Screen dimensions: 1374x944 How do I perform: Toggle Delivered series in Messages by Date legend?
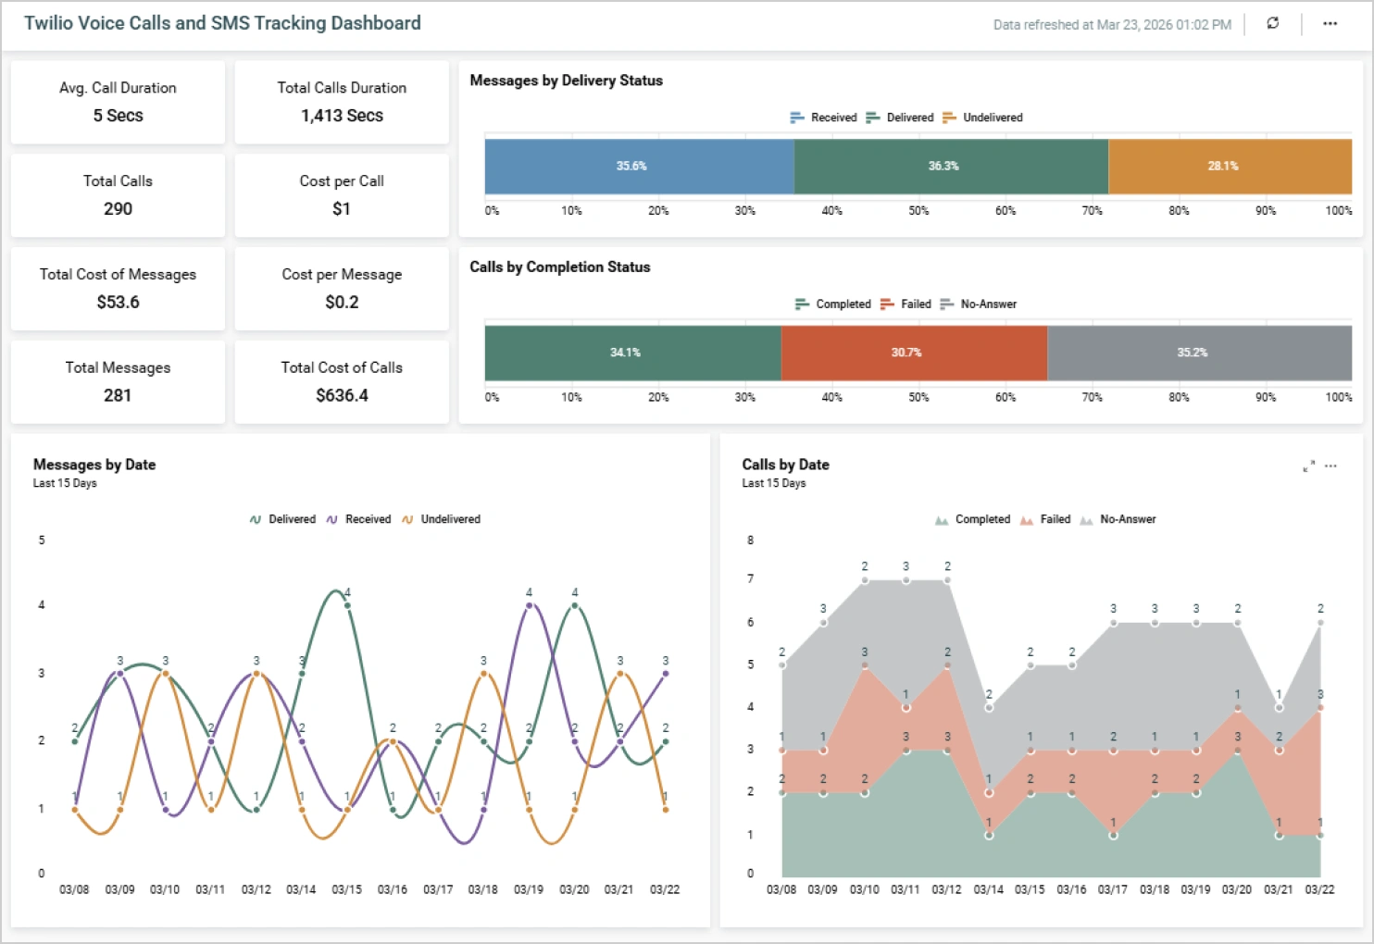pyautogui.click(x=282, y=519)
